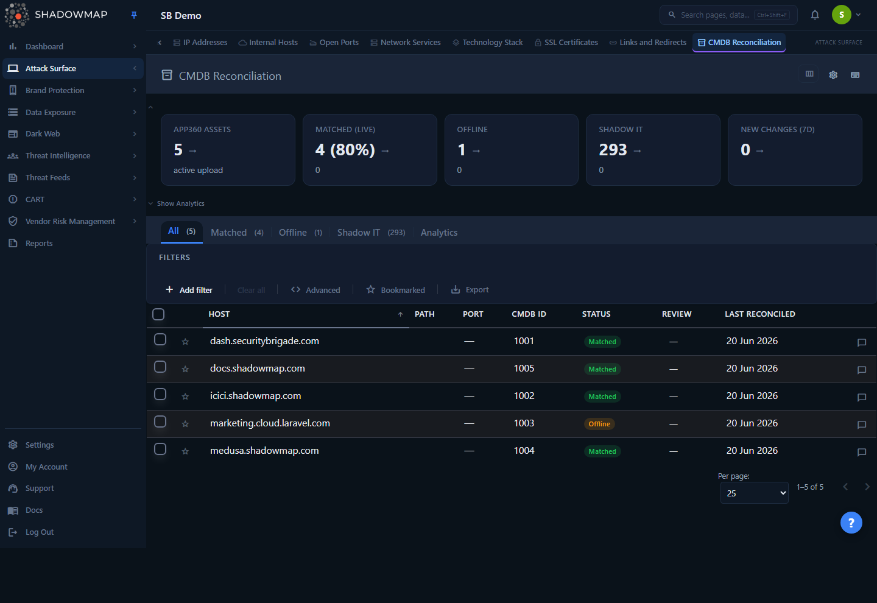Export the reconciliation table

pos(470,290)
